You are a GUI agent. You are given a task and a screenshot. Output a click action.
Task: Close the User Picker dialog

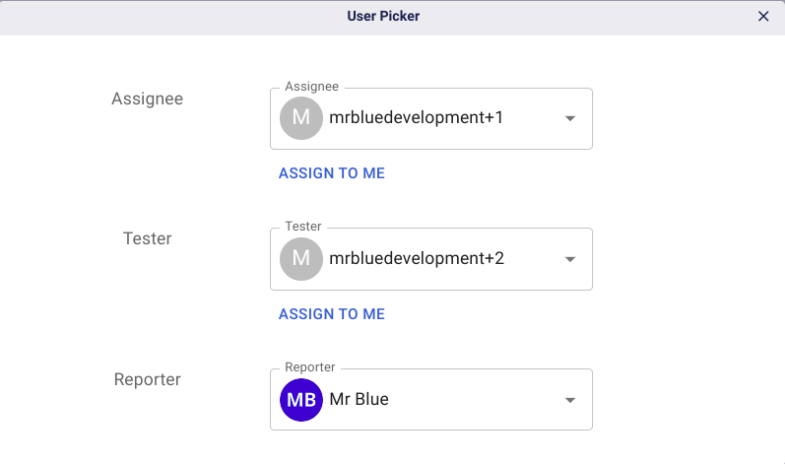pyautogui.click(x=763, y=16)
